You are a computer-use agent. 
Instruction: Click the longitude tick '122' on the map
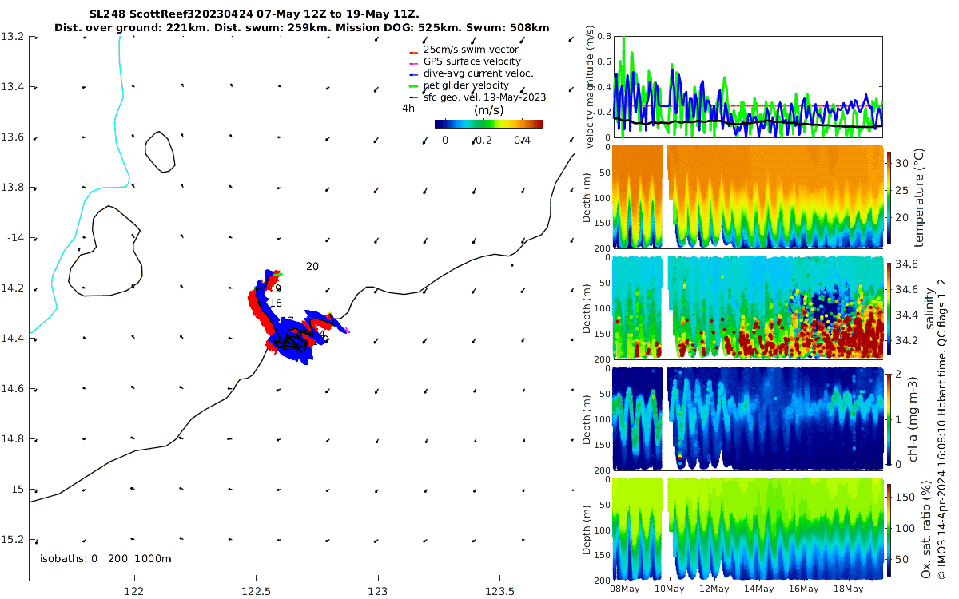pos(134,591)
